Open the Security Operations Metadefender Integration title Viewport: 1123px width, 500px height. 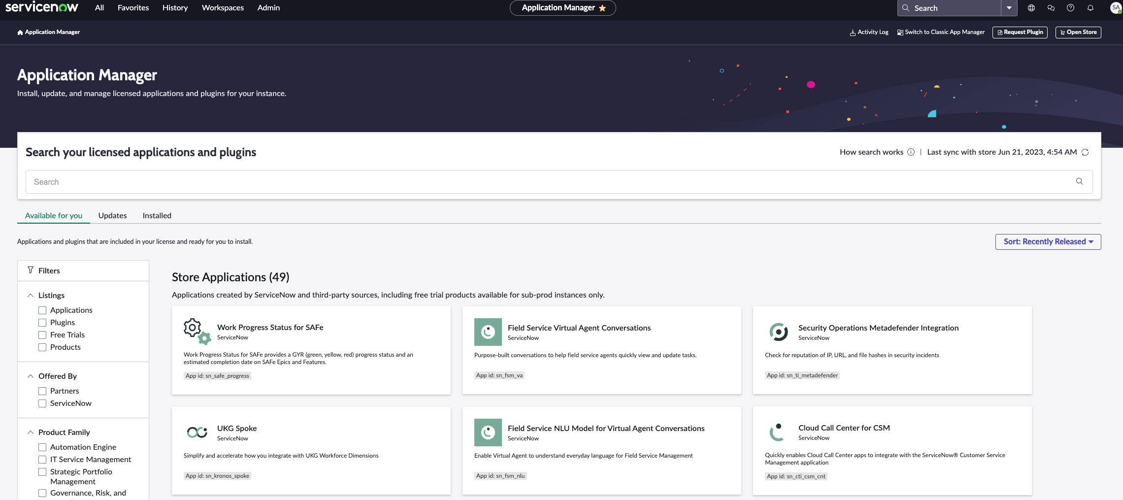(878, 328)
